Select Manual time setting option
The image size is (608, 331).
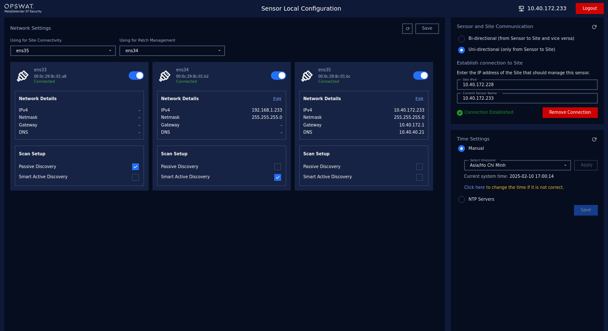click(462, 149)
